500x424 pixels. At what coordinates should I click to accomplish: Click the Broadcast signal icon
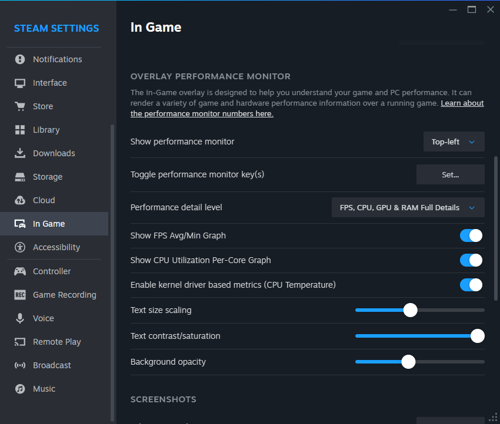tap(20, 365)
